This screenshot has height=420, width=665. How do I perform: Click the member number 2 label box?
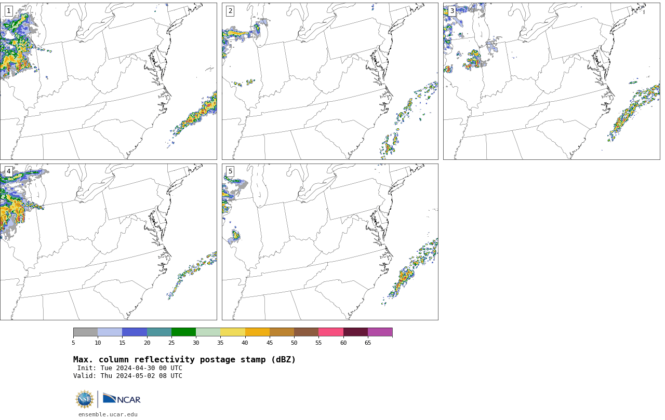tap(230, 11)
